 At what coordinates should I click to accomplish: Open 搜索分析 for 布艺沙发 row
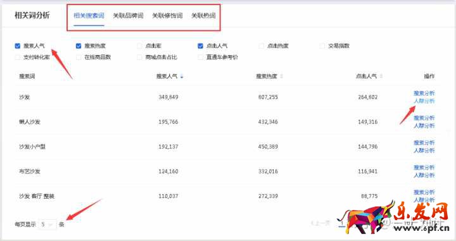click(x=424, y=168)
